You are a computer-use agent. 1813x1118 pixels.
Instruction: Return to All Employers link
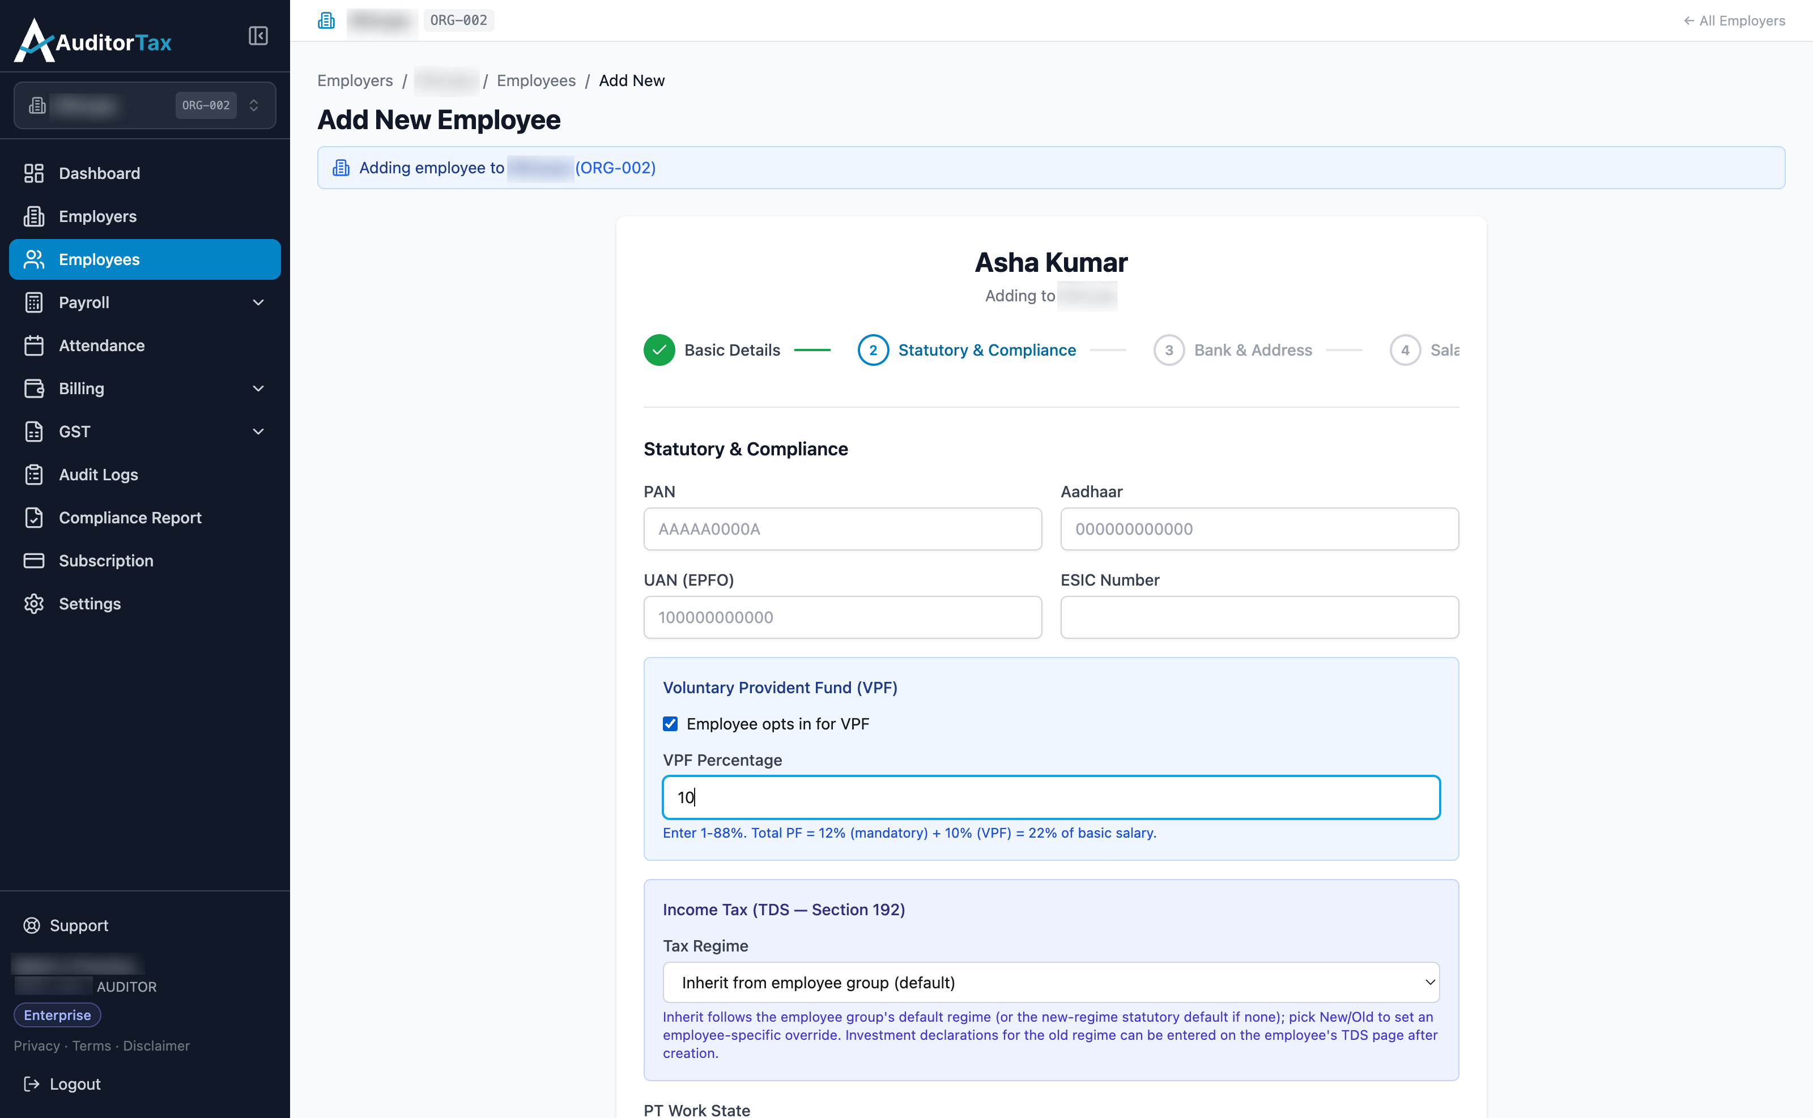[x=1734, y=21]
